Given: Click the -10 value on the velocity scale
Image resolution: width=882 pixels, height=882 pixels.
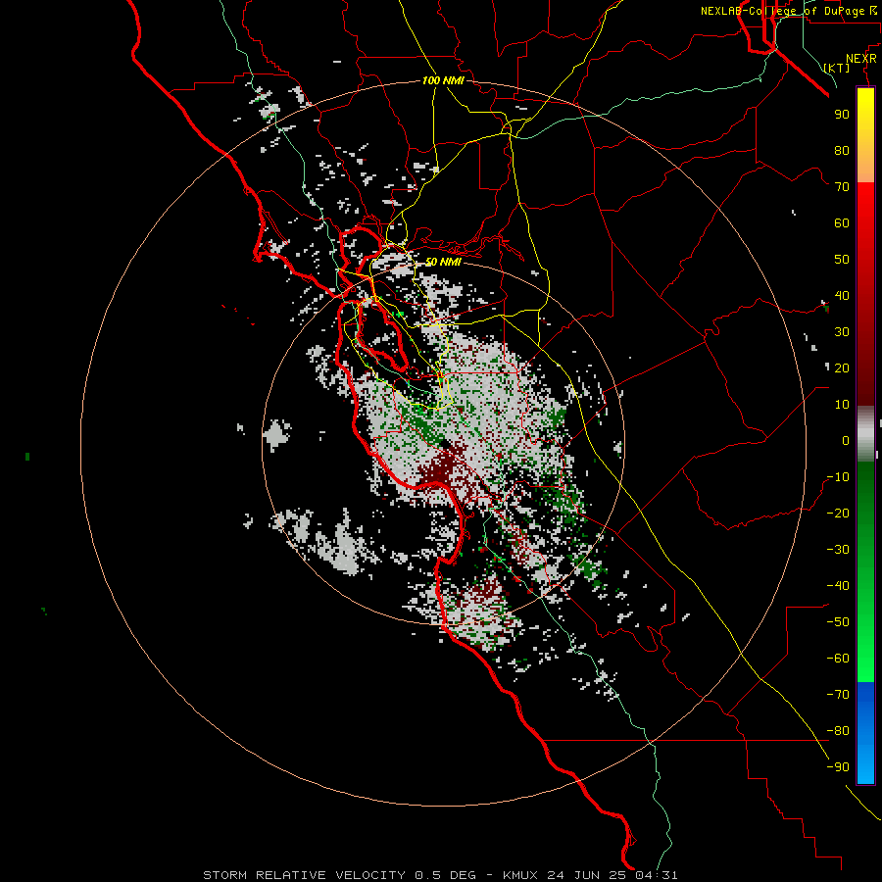Looking at the screenshot, I should tap(838, 477).
